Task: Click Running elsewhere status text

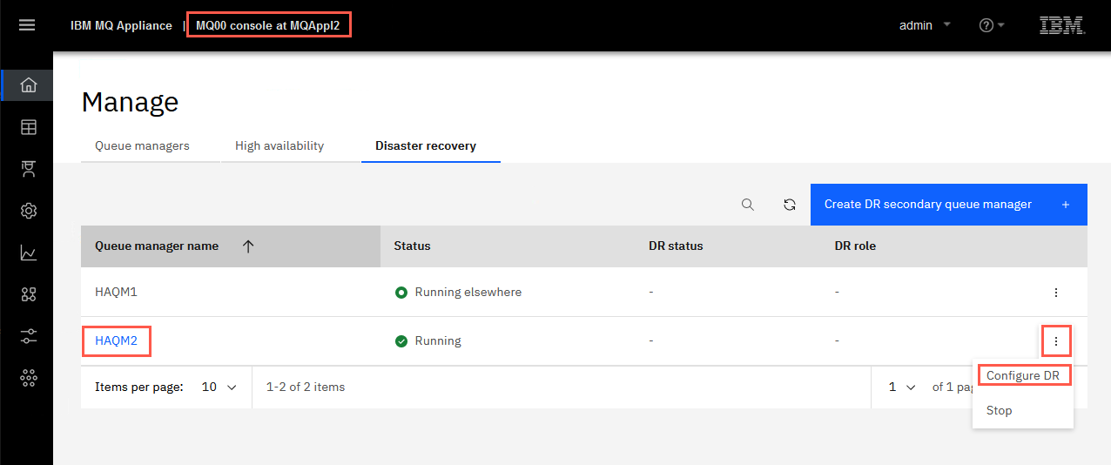Action: pos(468,292)
